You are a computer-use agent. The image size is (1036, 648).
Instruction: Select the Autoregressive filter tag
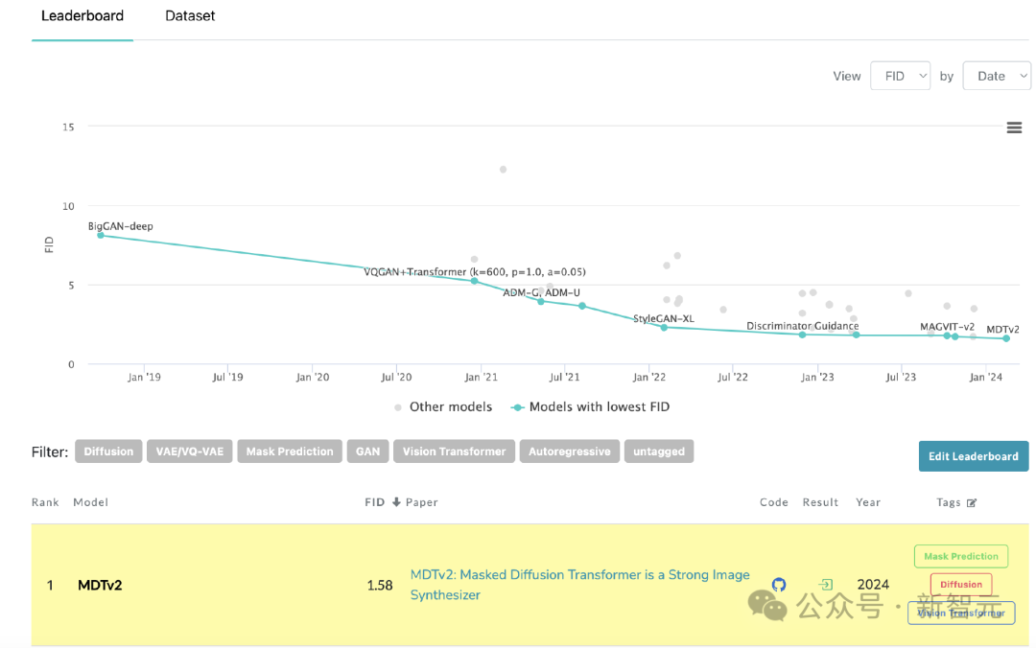[x=570, y=451]
